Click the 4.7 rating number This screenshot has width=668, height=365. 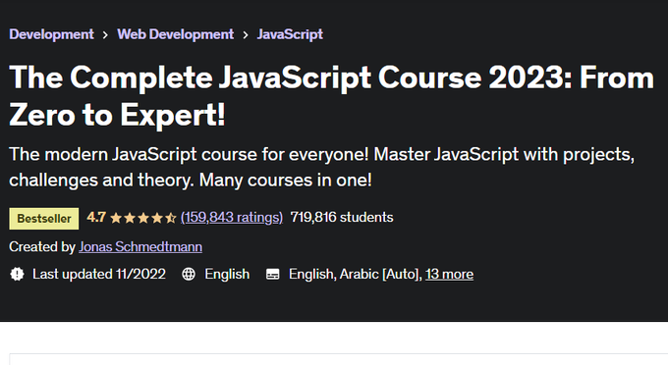[x=96, y=218]
